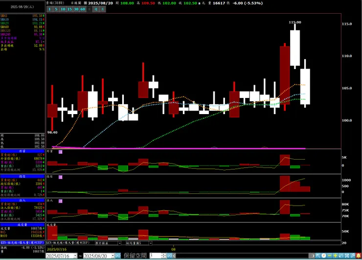Switch chart to 15-minute timeframe
Viewport: 362px width, 260px height.
tap(69, 9)
